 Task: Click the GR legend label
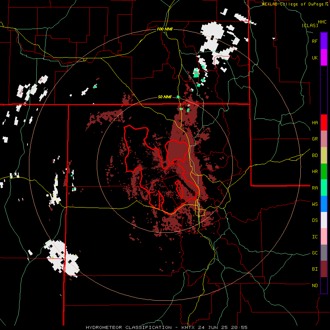[x=315, y=139]
